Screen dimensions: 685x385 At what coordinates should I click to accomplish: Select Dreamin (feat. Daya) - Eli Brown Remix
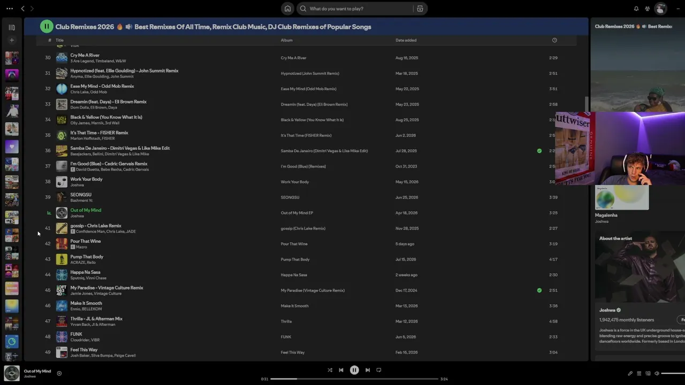click(109, 102)
